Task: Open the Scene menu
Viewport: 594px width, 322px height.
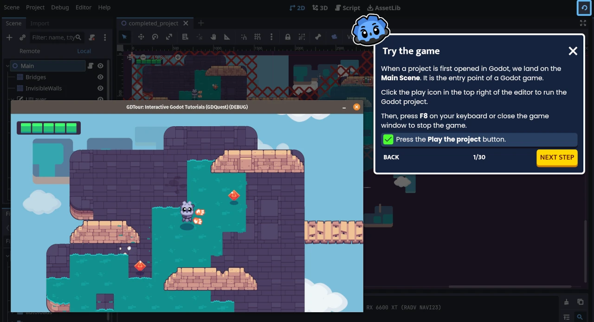Action: point(12,7)
